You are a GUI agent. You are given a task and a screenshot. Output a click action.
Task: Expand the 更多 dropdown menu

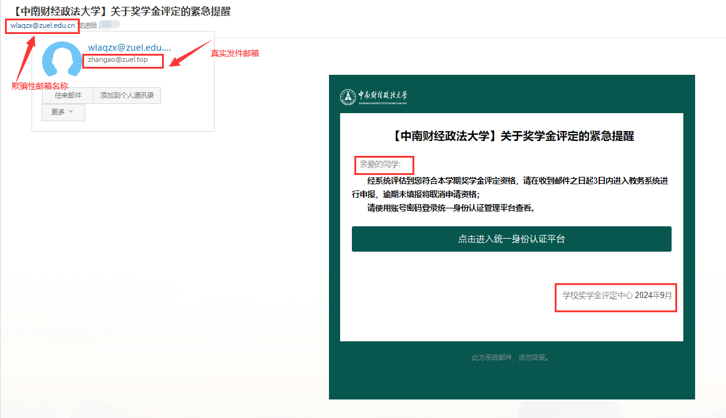(63, 112)
